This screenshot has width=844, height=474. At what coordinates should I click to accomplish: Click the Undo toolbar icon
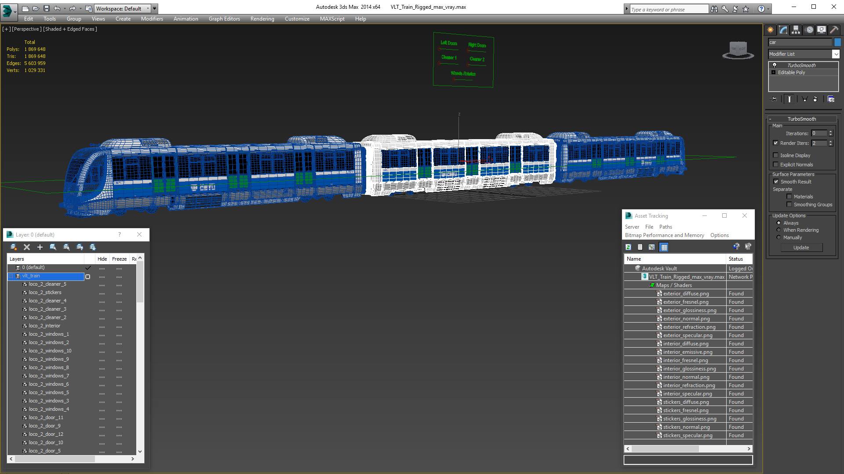pos(57,8)
